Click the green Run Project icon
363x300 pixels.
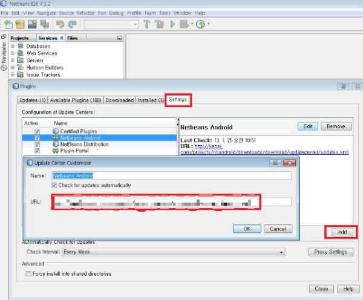172,24
